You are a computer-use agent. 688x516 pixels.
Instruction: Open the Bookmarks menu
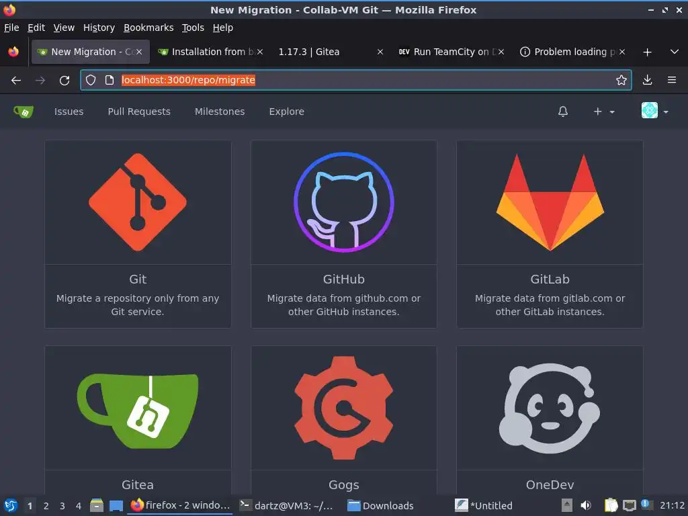[x=148, y=28]
